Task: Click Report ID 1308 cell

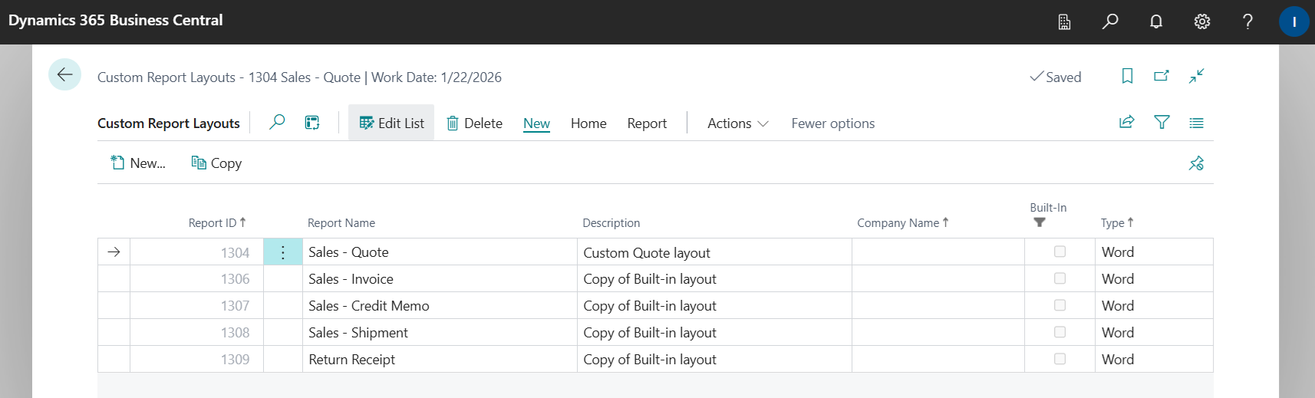Action: click(x=196, y=333)
